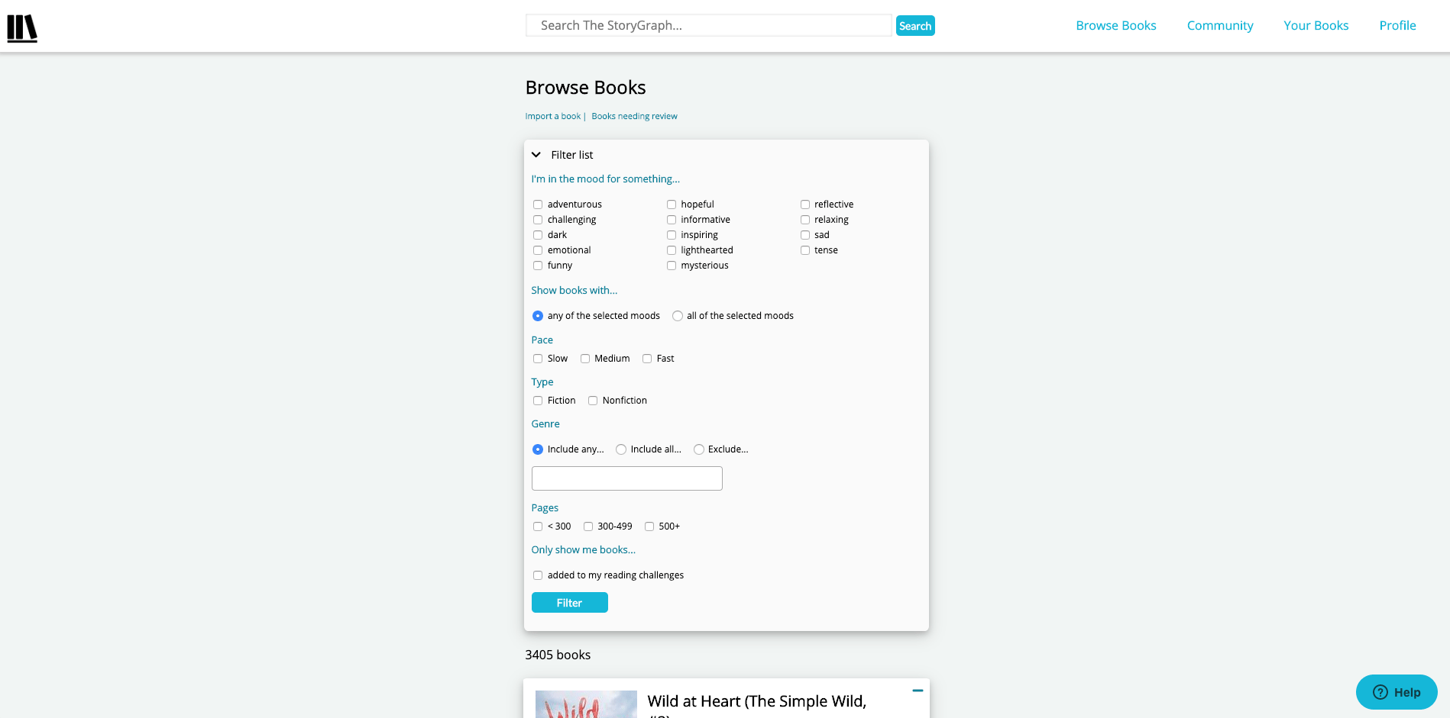Check the adventurous mood checkbox
1450x718 pixels.
pyautogui.click(x=538, y=204)
